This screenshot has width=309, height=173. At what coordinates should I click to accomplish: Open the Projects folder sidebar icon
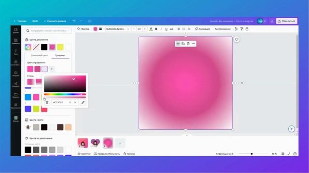(x=16, y=95)
